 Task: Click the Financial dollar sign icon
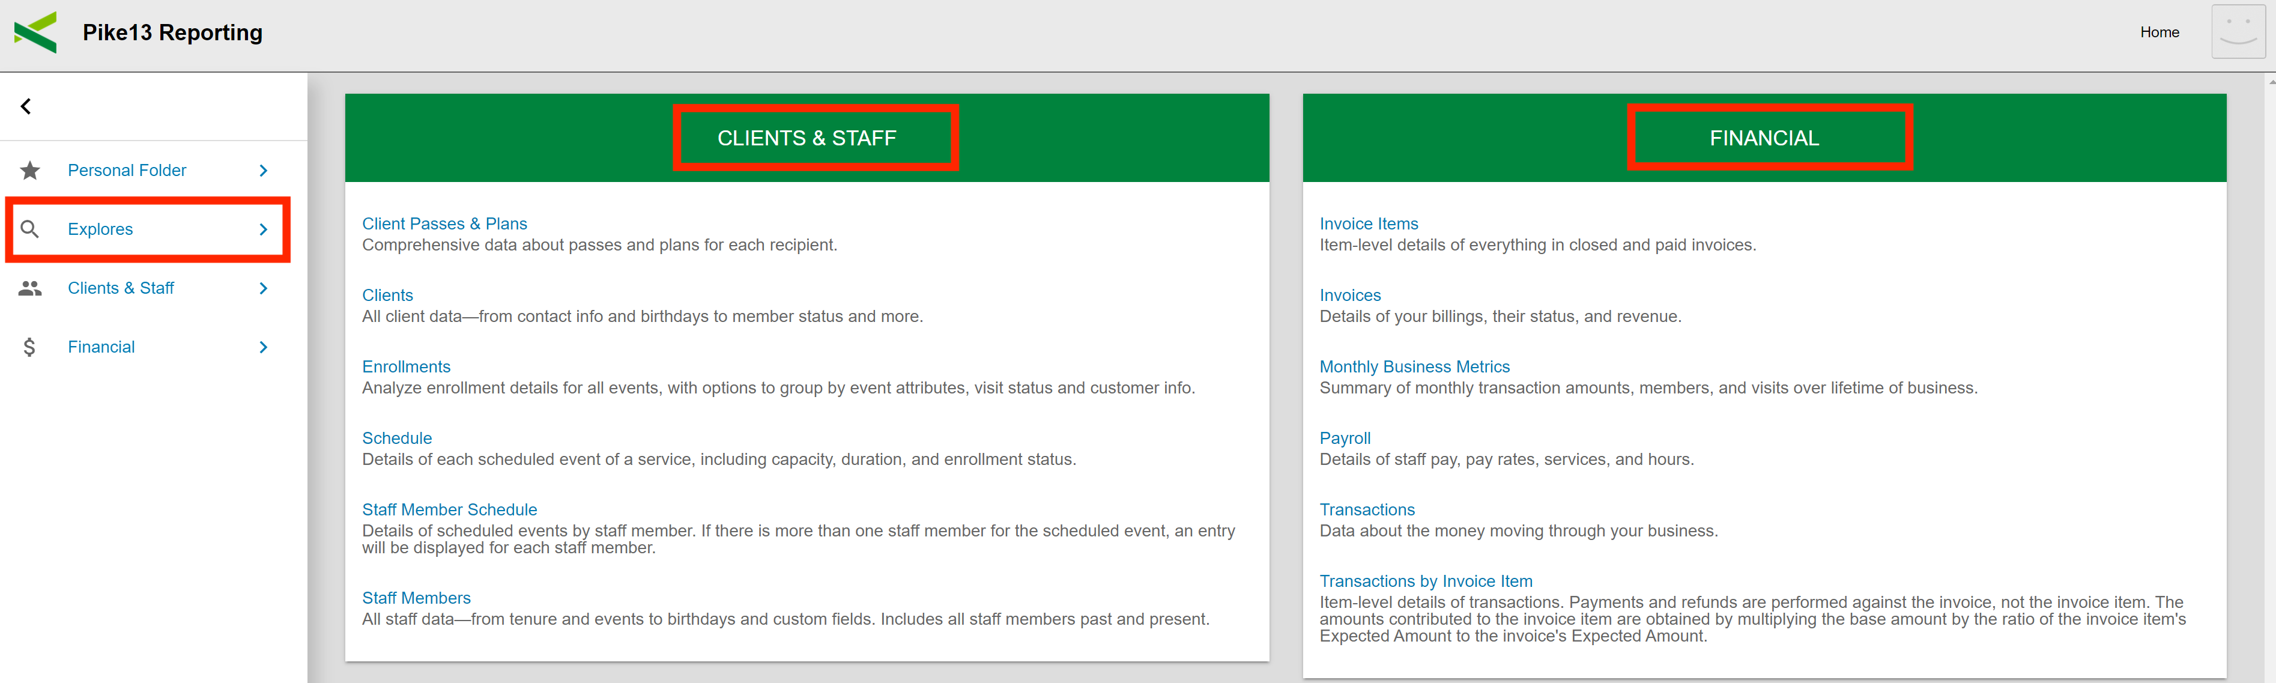tap(30, 347)
